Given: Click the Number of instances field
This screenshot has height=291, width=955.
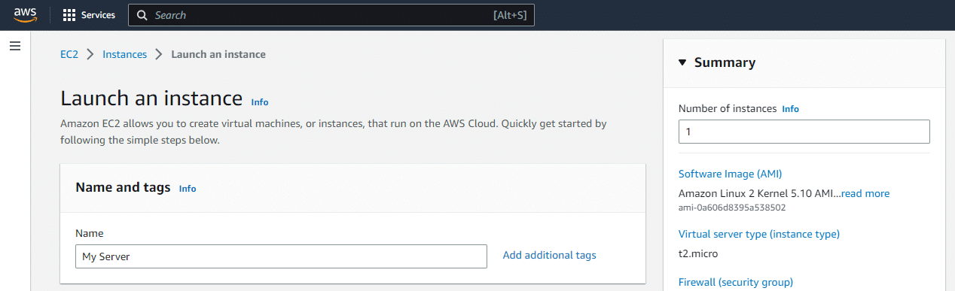Looking at the screenshot, I should (x=804, y=132).
